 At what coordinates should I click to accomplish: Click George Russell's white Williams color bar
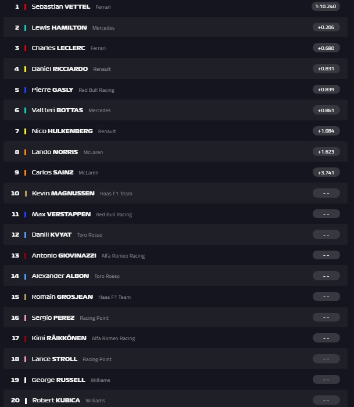[26, 380]
